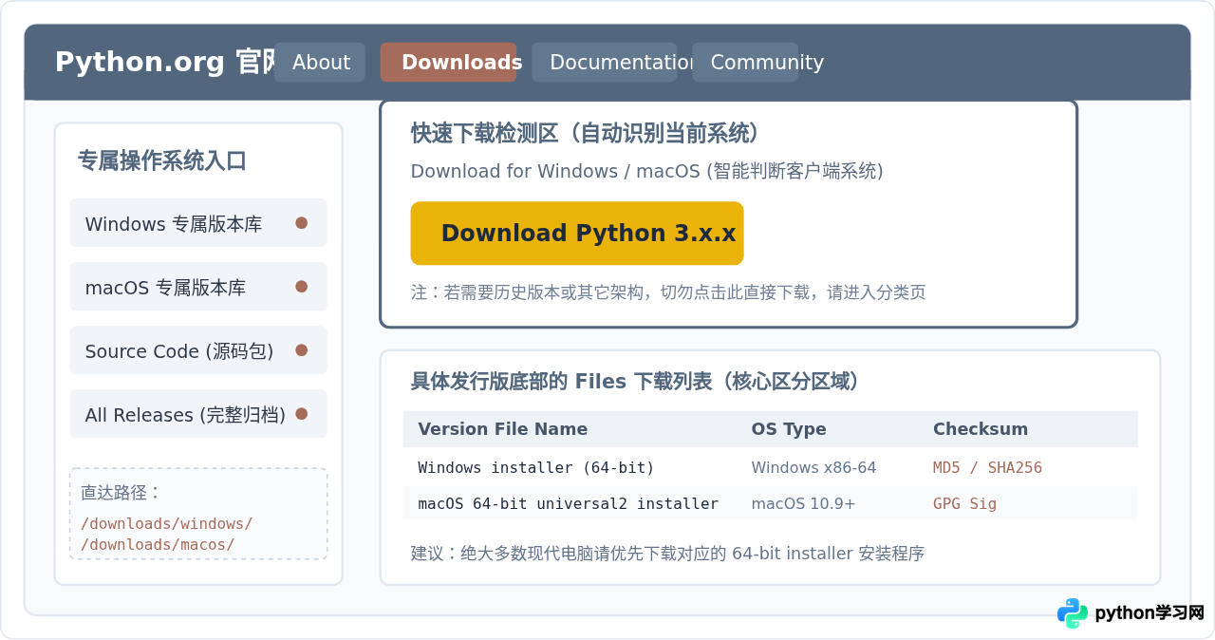Open Windows 专属版本库 sidebar entry
Image resolution: width=1215 pixels, height=640 pixels.
pos(198,223)
